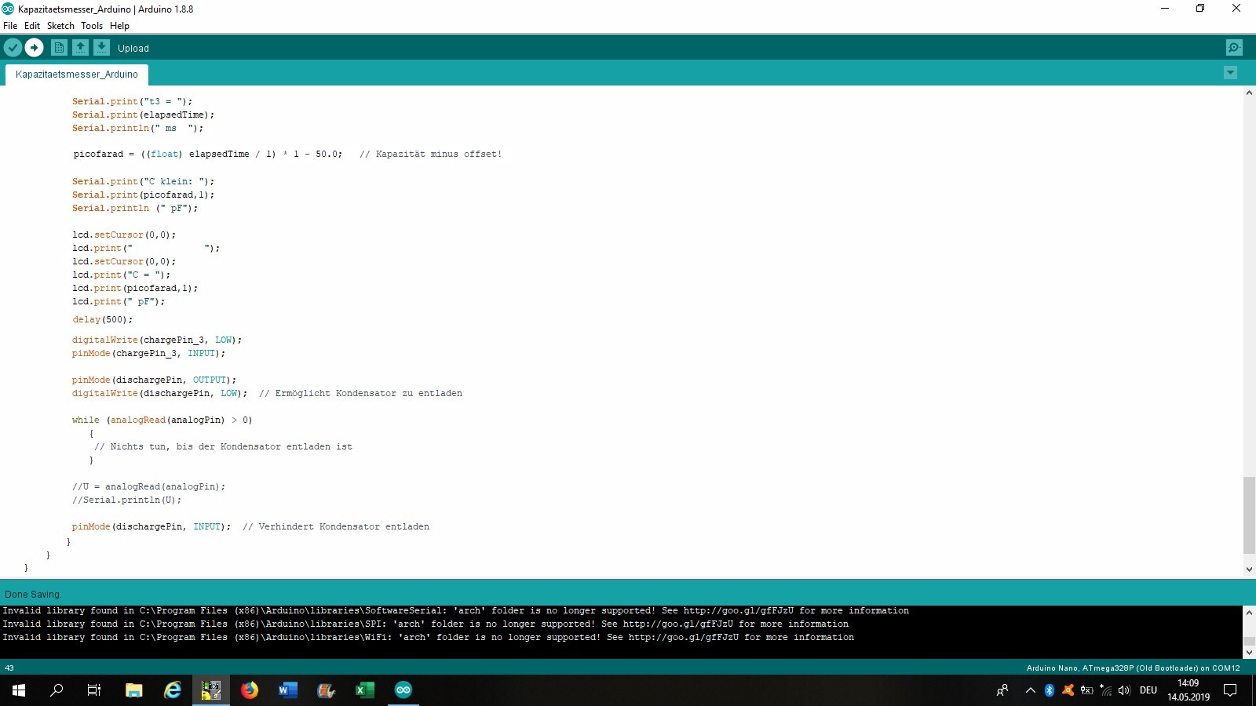Click the picofarad calculation code line
1256x706 pixels.
pyautogui.click(x=287, y=155)
